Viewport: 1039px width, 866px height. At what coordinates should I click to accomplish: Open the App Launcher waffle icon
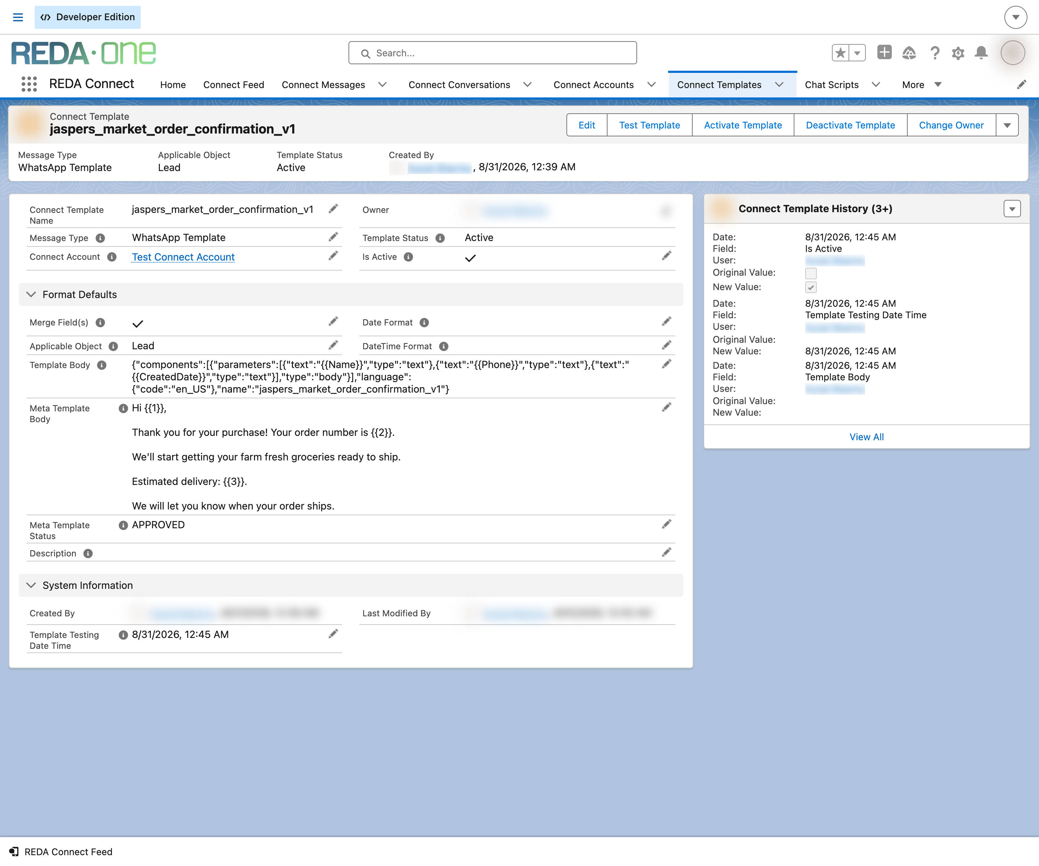(x=29, y=84)
